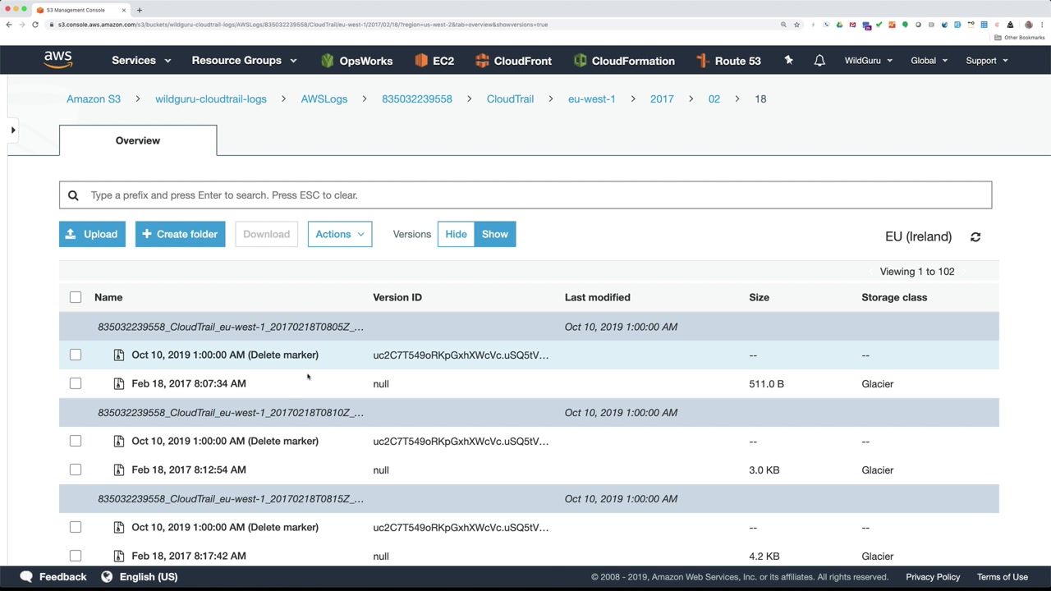The width and height of the screenshot is (1051, 591).
Task: Open the CloudFront shortcut
Action: [x=513, y=61]
